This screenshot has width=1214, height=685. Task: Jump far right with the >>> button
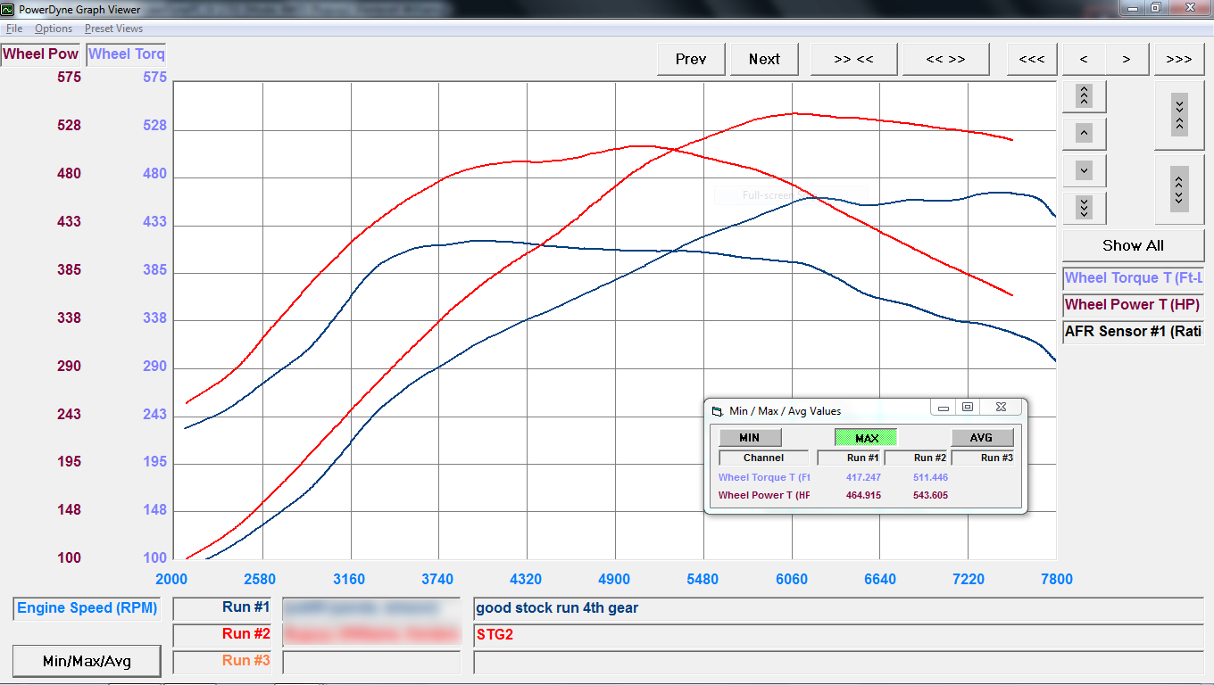pyautogui.click(x=1178, y=59)
